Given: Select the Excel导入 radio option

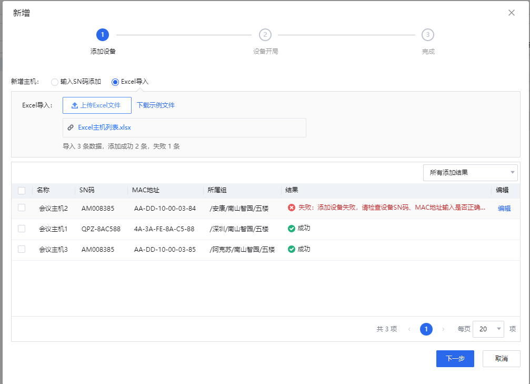Looking at the screenshot, I should 115,82.
